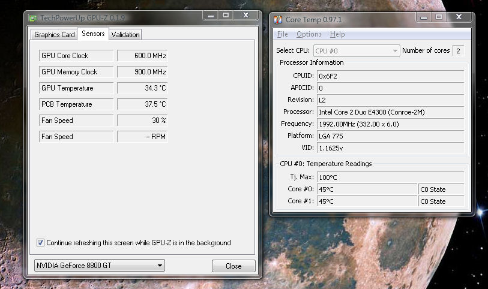The image size is (488, 289).
Task: Open the File menu in Core Temp
Action: pyautogui.click(x=283, y=34)
